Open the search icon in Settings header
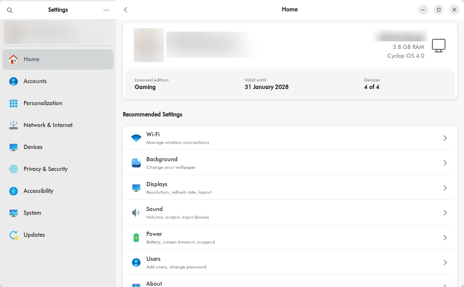 (x=10, y=10)
